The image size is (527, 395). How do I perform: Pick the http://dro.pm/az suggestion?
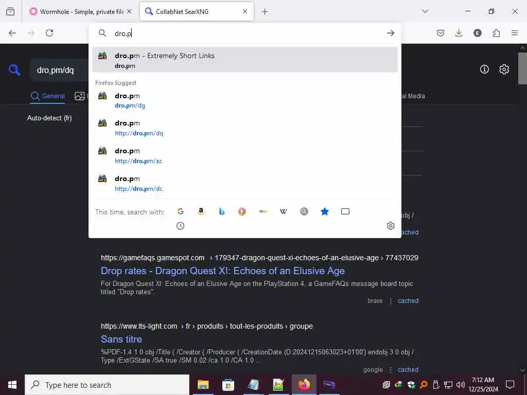[245, 156]
